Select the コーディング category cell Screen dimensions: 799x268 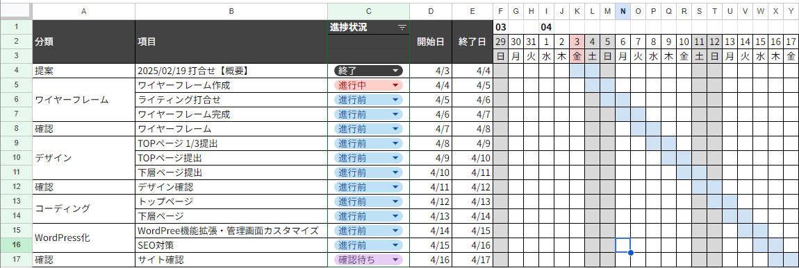[x=83, y=209]
